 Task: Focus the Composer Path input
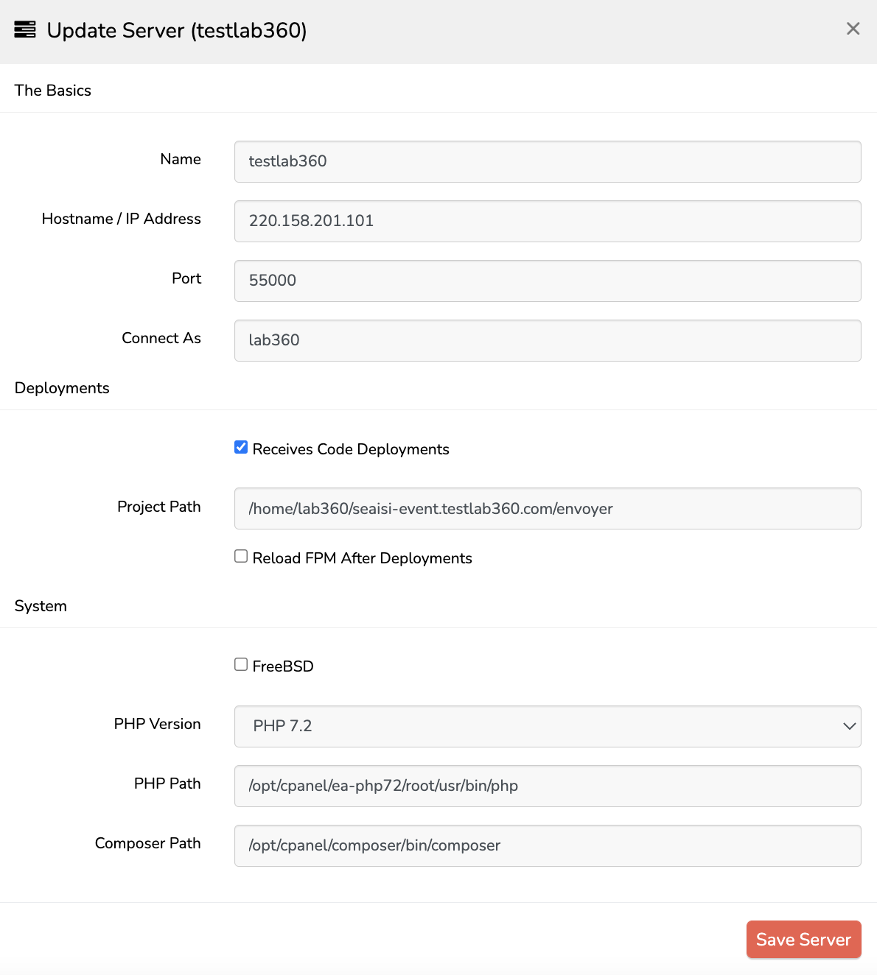[547, 845]
